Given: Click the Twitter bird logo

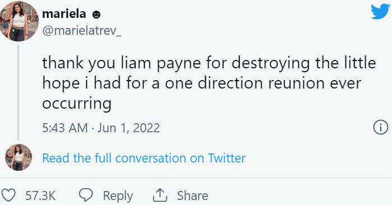Looking at the screenshot, I should coord(380,11).
